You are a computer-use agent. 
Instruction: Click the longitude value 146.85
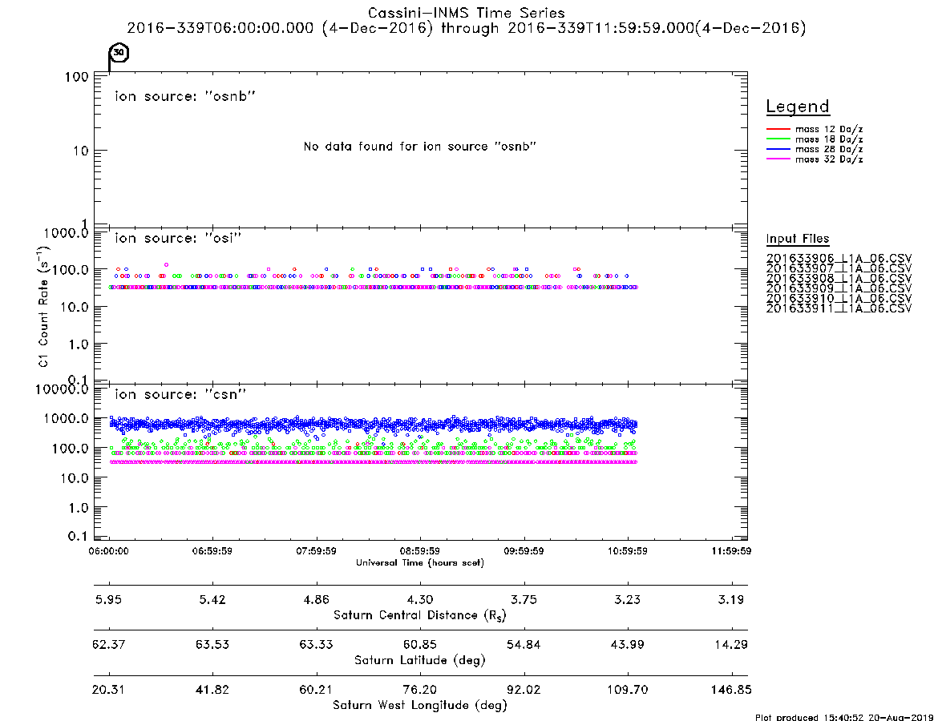coord(731,690)
